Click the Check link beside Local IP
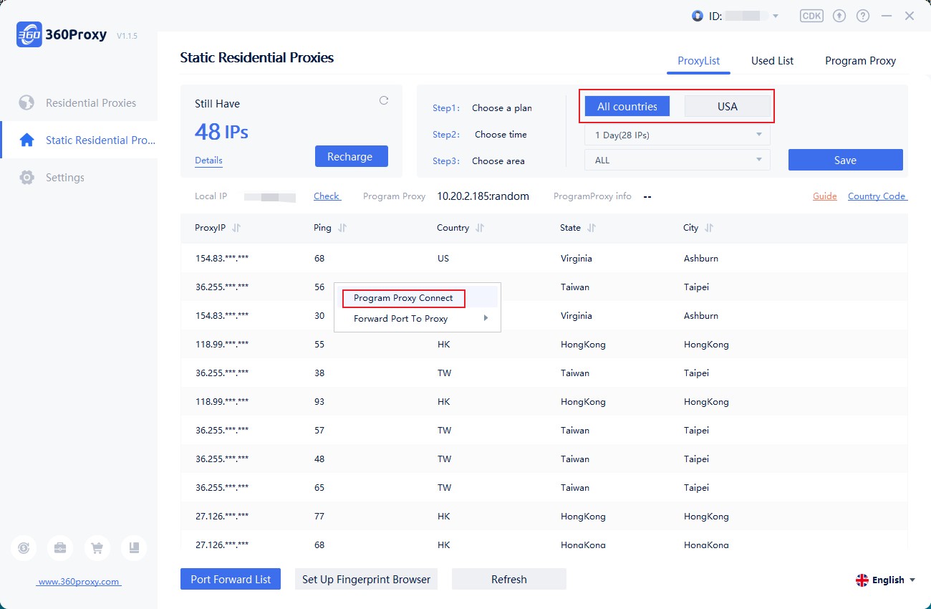 pyautogui.click(x=327, y=196)
